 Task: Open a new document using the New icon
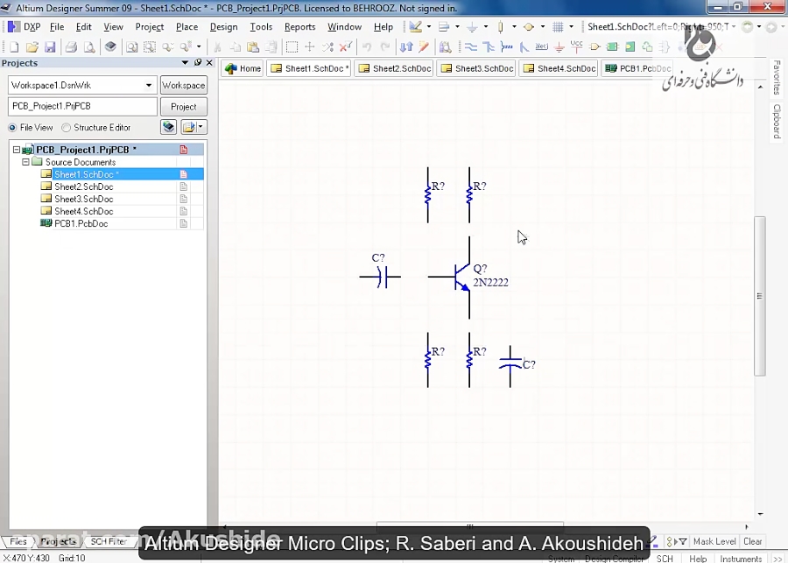click(x=13, y=46)
